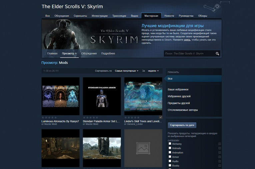Image resolution: width=255 pixels, height=169 pixels.
Task: Click the star rating under Lindor's Skill Trees
Action: click(x=132, y=117)
